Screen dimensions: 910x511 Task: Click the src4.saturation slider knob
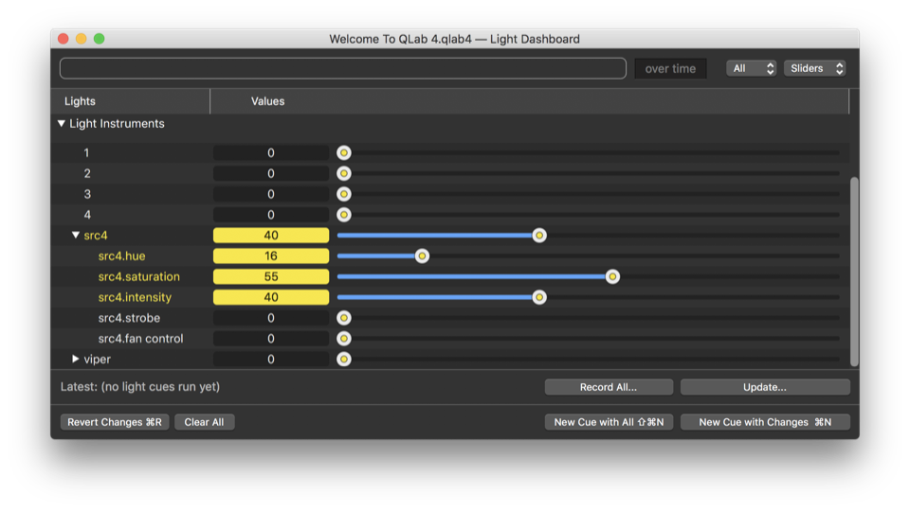[612, 277]
